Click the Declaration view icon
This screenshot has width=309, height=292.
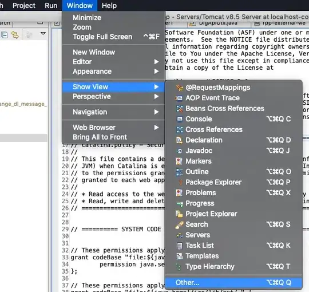179,140
